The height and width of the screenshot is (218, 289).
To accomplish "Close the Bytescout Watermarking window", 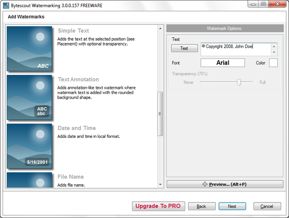I will [x=277, y=4].
